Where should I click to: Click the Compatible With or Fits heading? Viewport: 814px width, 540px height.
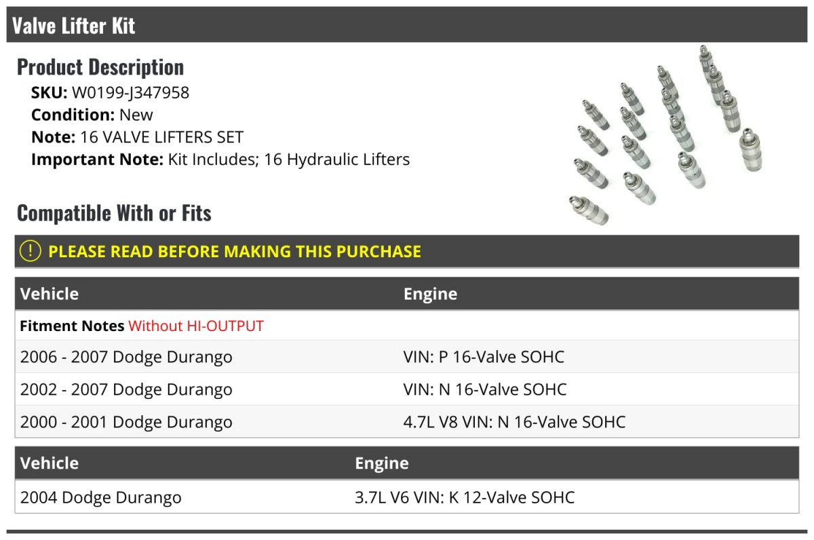114,213
